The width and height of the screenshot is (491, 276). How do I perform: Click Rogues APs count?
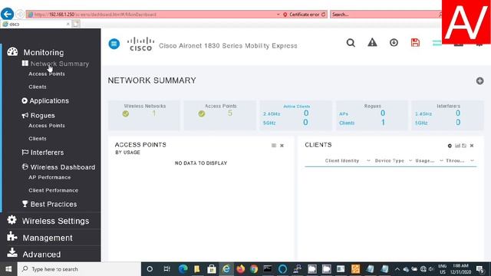point(383,113)
